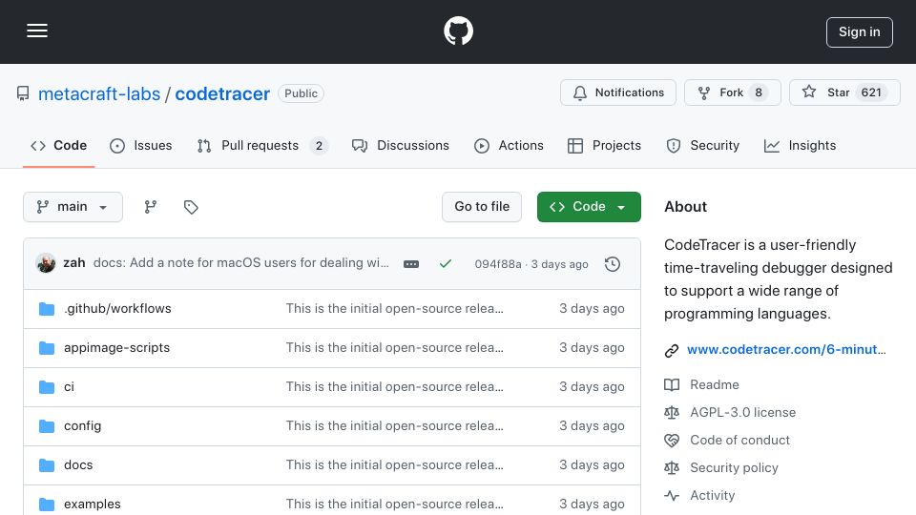Open the config folder

(x=82, y=425)
